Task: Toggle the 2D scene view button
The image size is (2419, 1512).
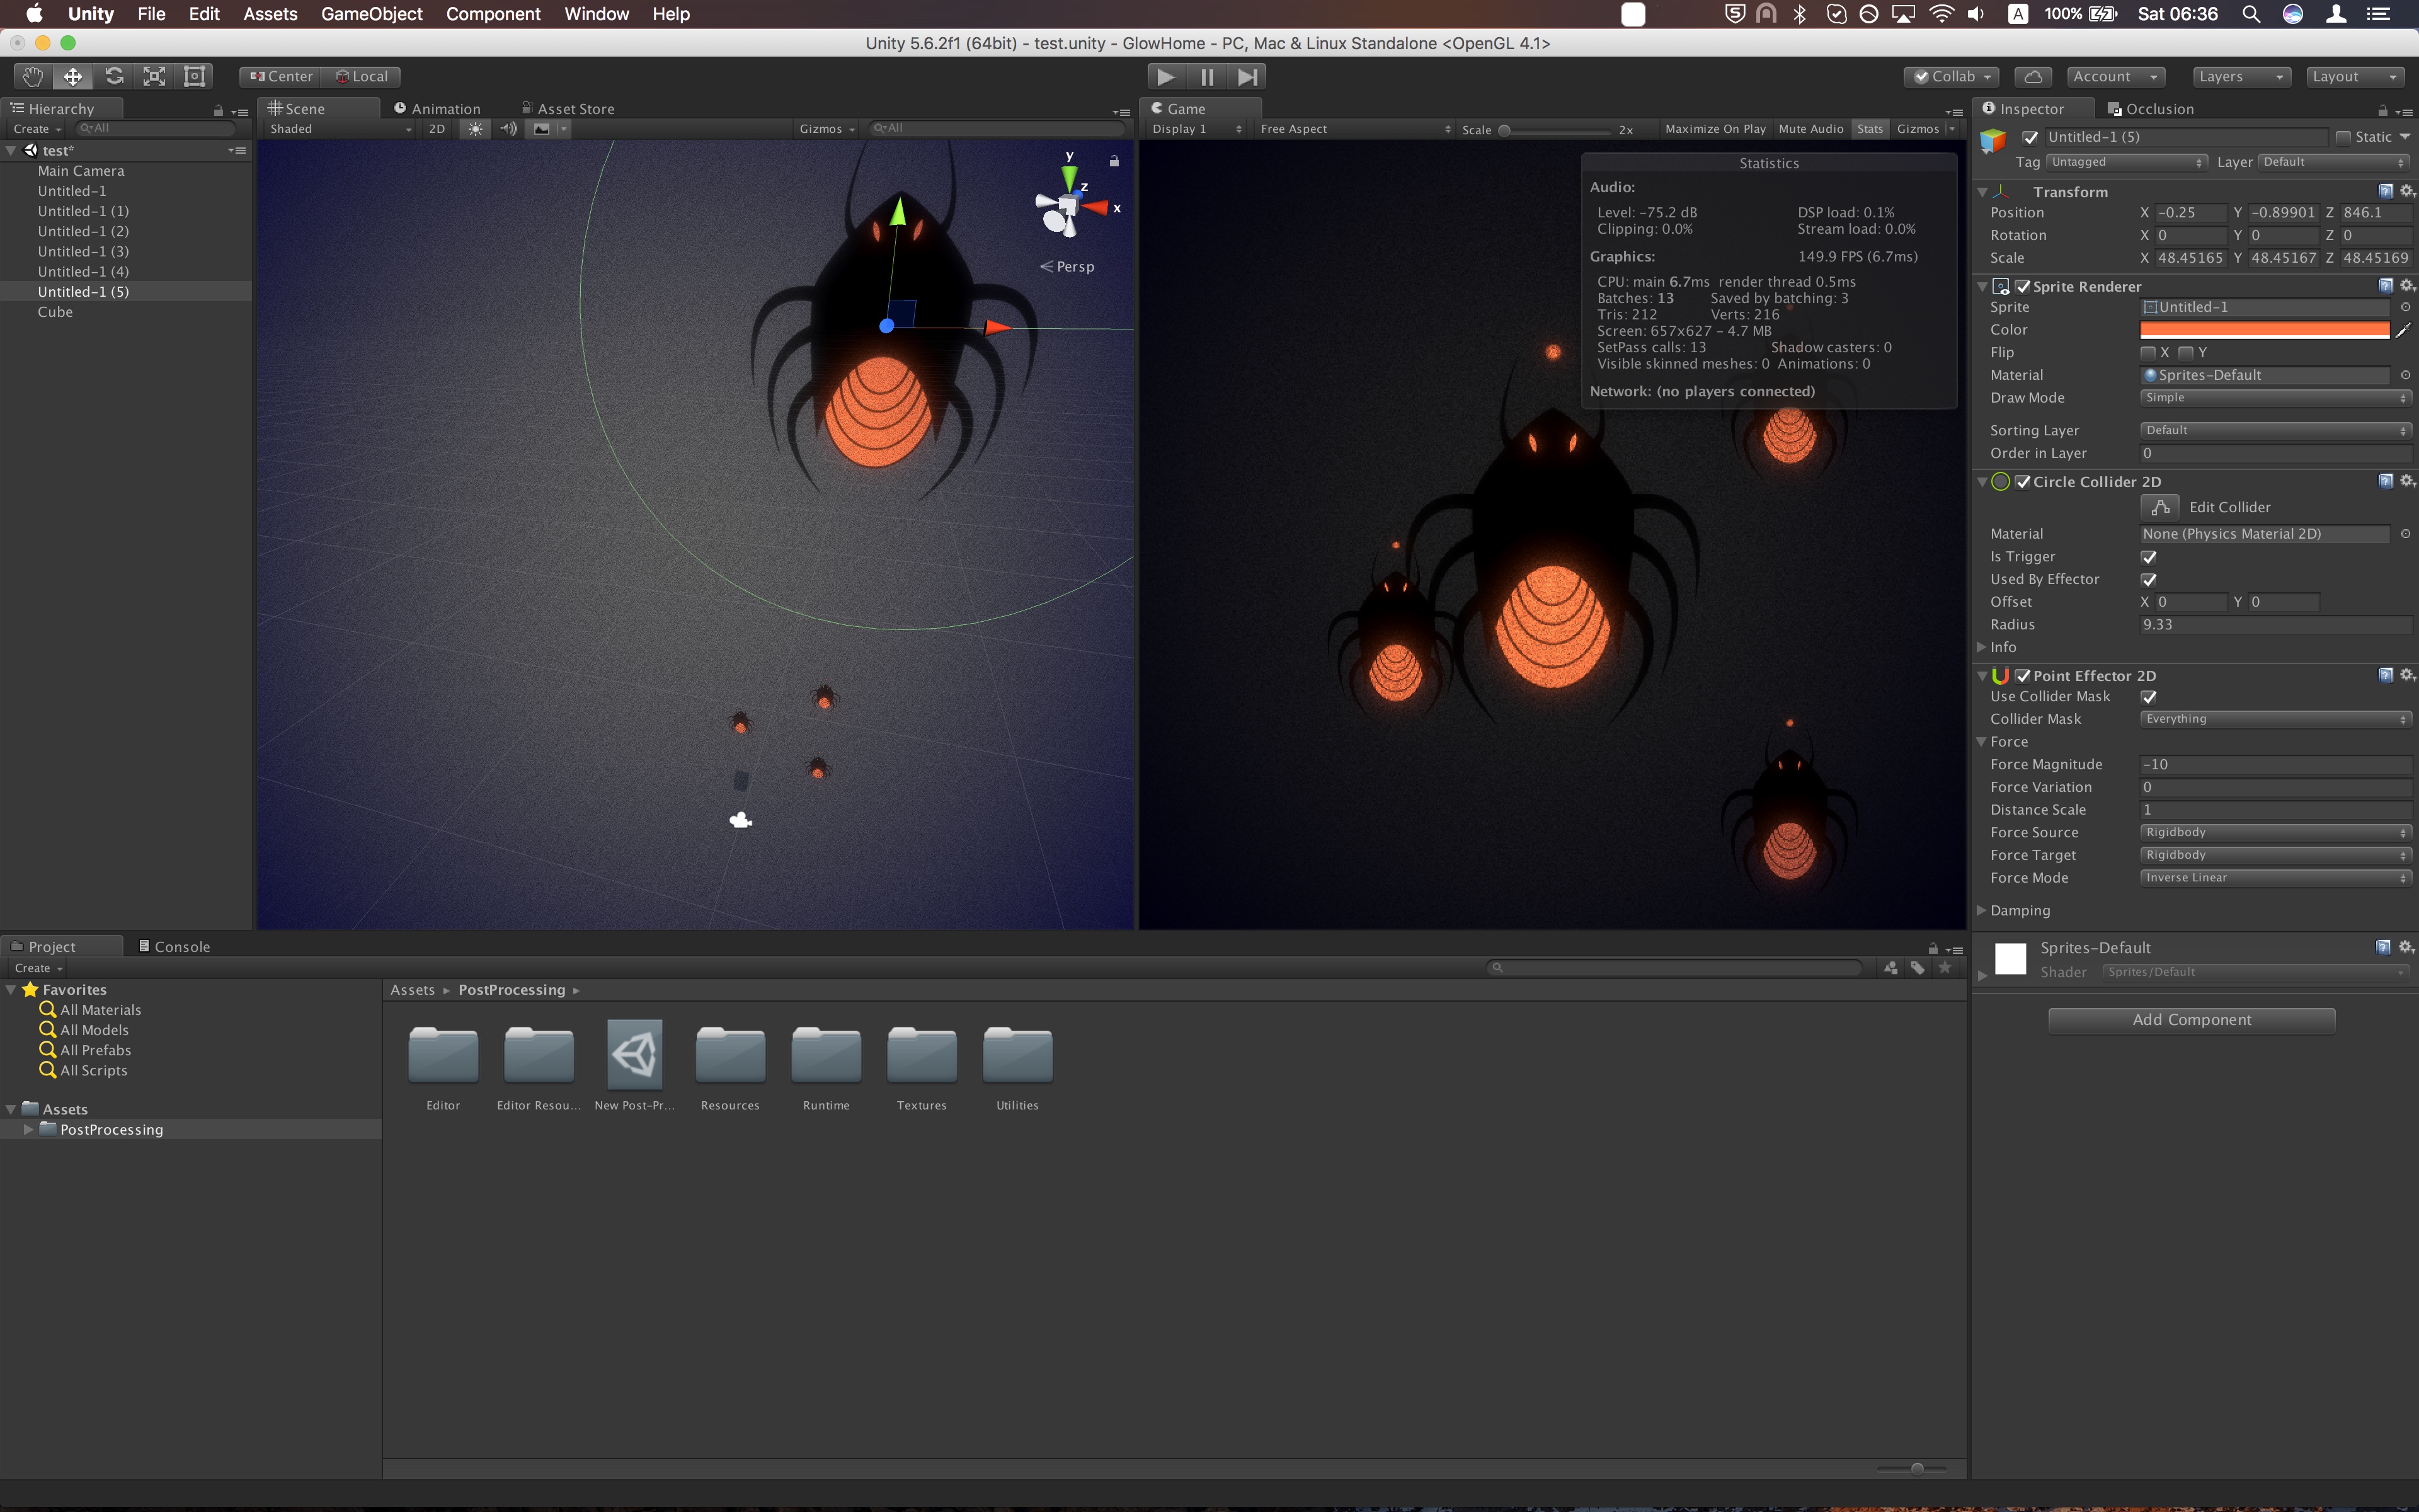Action: click(437, 129)
